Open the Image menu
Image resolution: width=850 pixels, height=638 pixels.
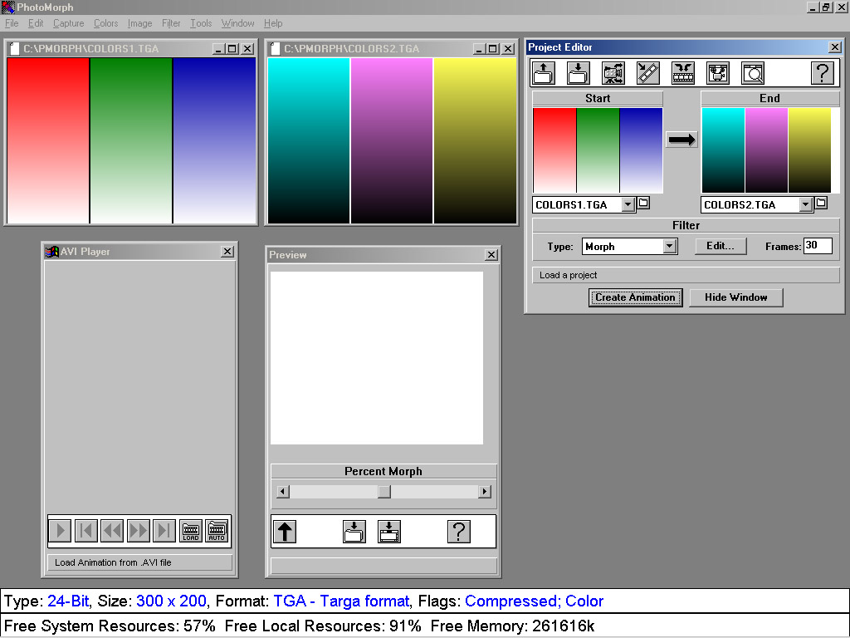139,23
